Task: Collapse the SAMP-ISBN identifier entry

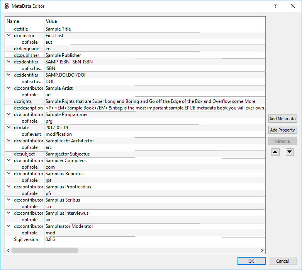Action: click(8, 62)
